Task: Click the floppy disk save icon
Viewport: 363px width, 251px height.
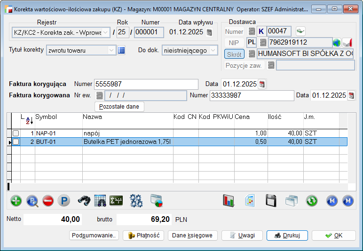Action: (271, 201)
